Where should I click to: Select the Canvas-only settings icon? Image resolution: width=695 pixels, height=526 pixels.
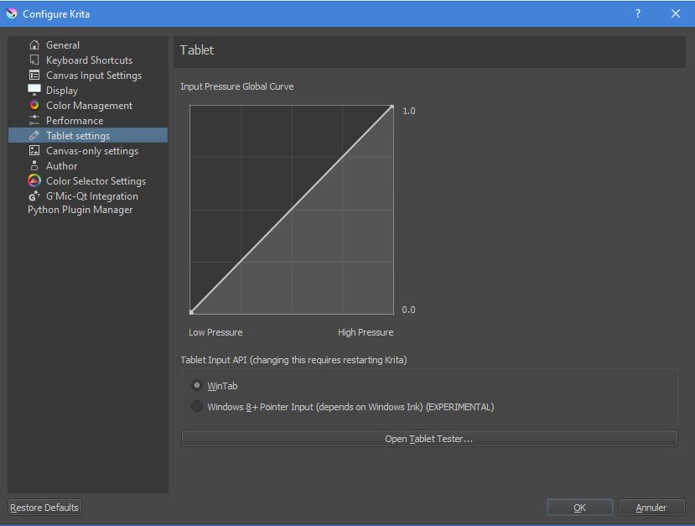34,151
